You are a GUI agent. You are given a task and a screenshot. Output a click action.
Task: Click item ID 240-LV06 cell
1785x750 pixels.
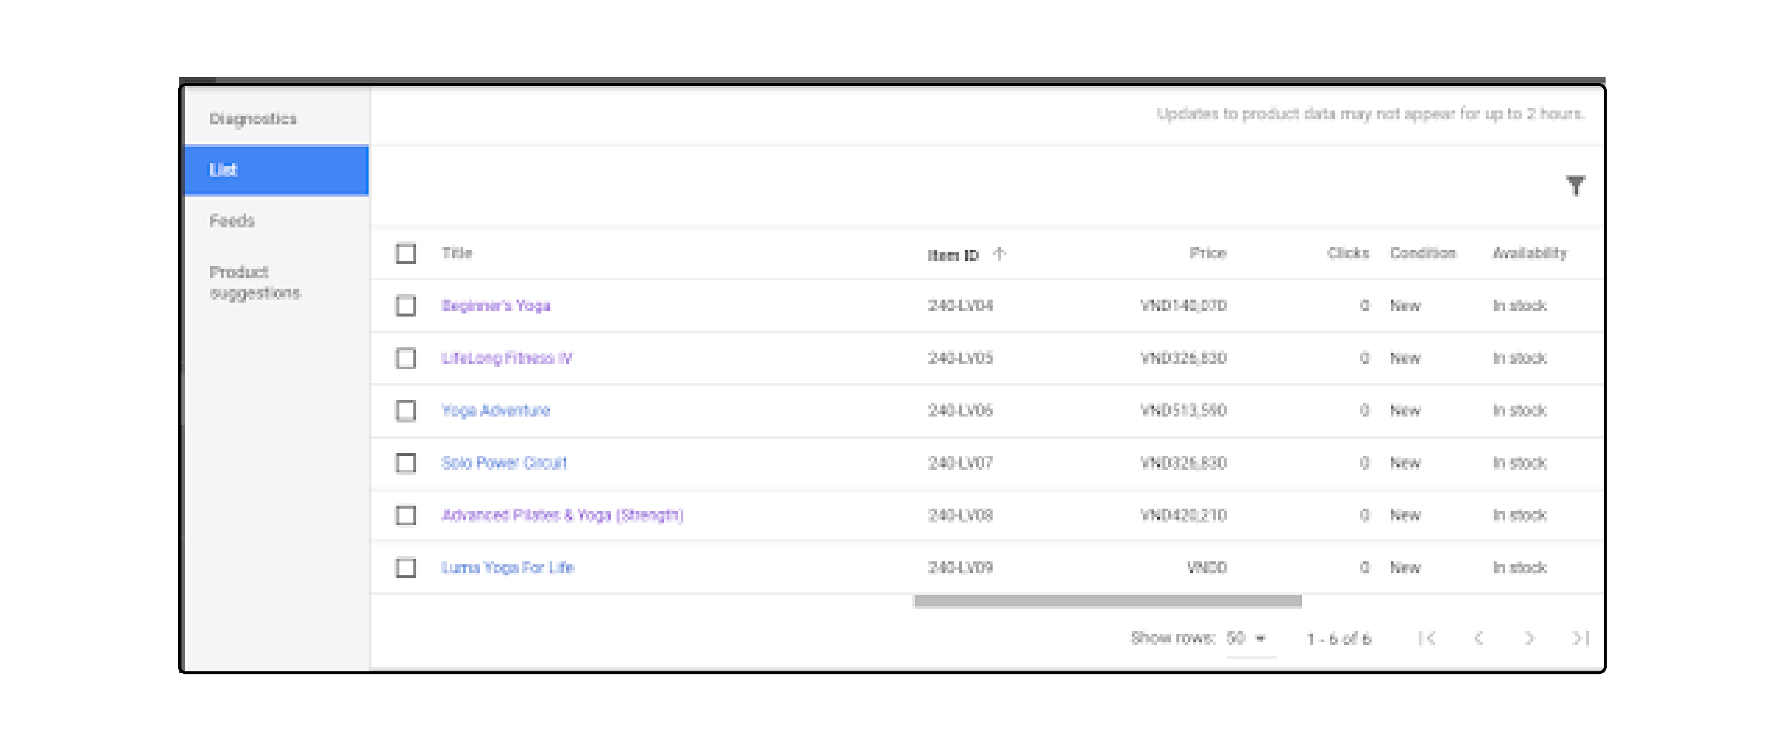(960, 411)
